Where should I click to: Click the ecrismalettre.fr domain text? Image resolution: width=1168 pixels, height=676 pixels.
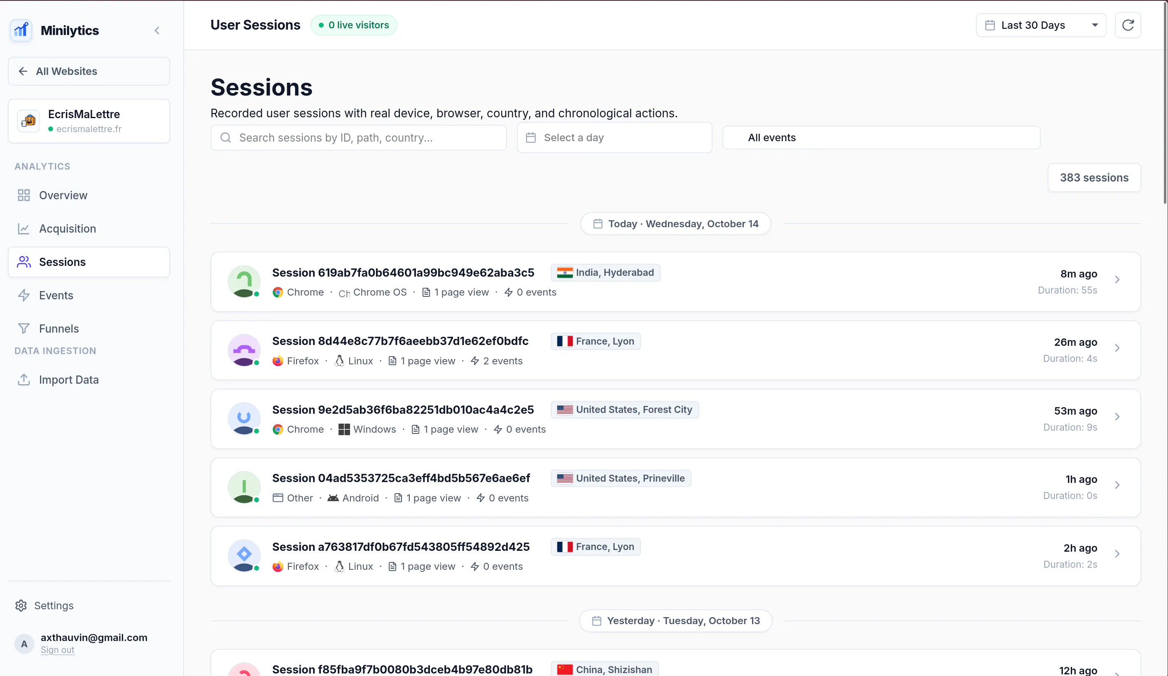click(x=89, y=129)
